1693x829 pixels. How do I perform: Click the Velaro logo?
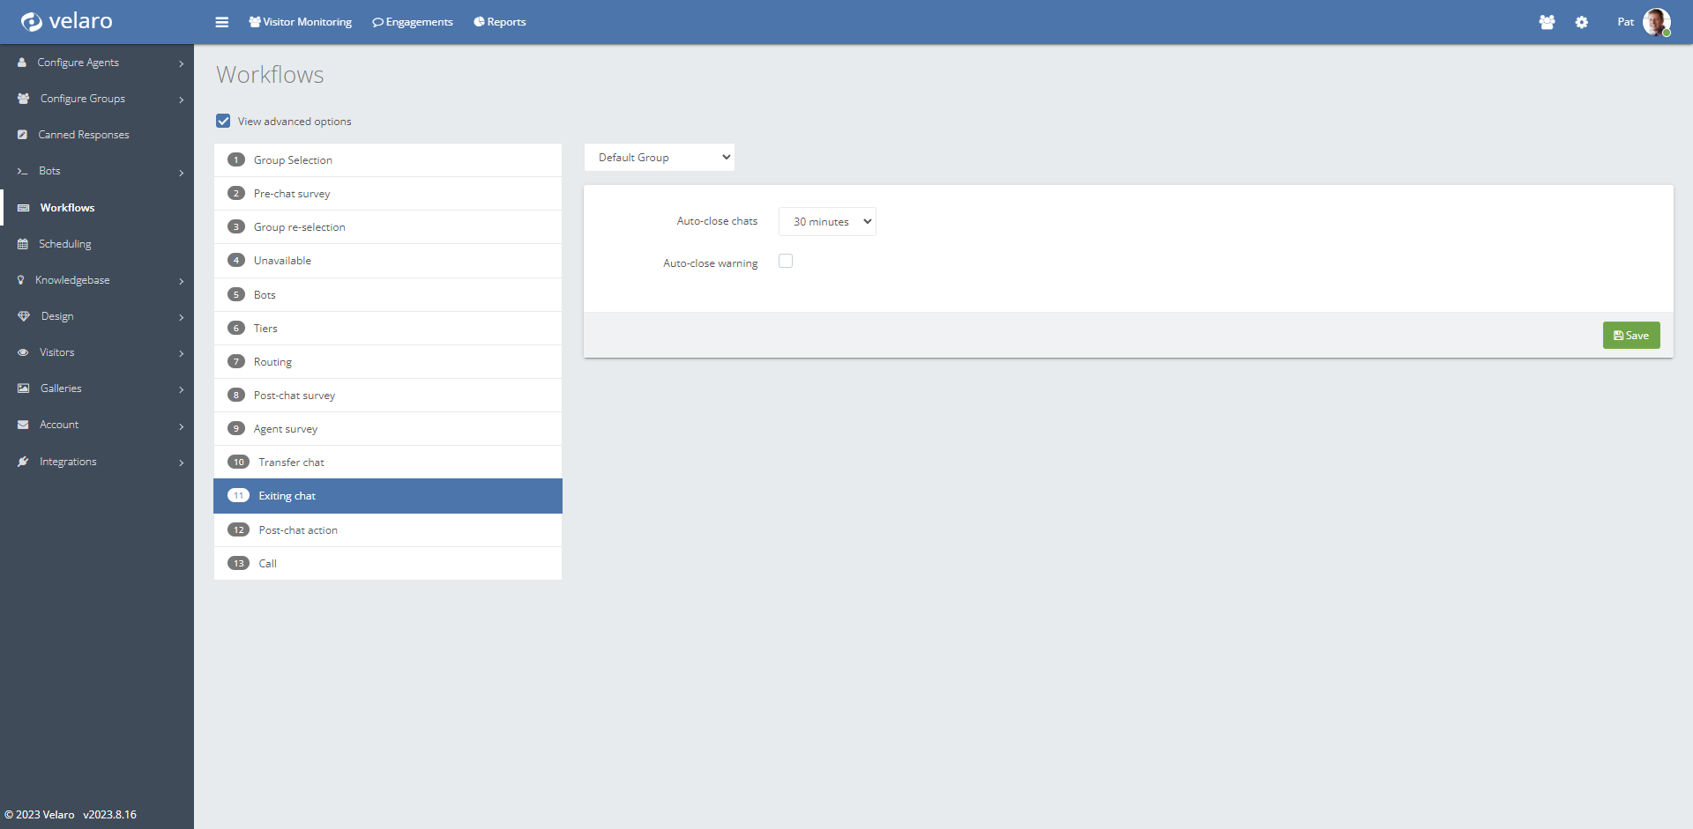(x=67, y=21)
